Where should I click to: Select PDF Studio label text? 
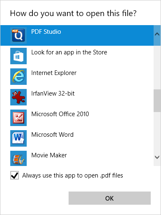point(46,32)
